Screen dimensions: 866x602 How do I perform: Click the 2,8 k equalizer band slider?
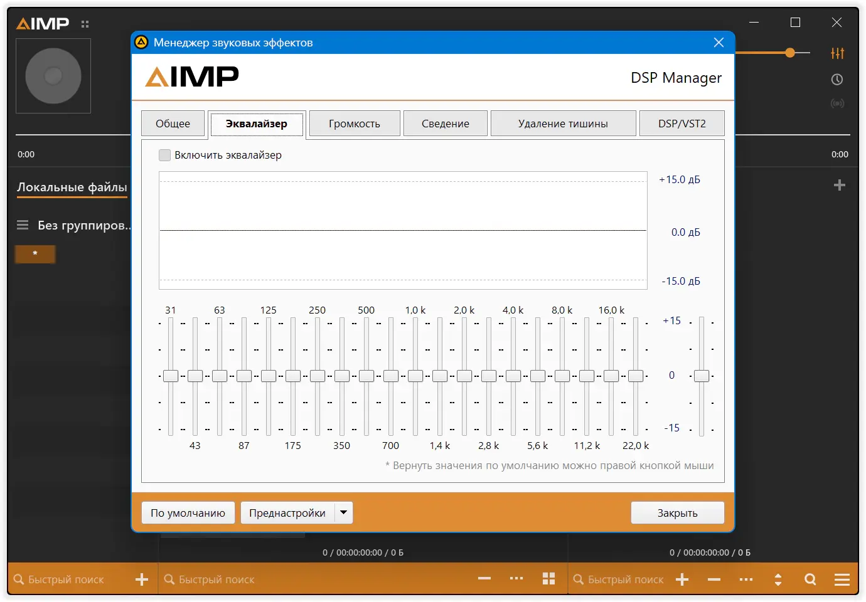click(x=489, y=376)
